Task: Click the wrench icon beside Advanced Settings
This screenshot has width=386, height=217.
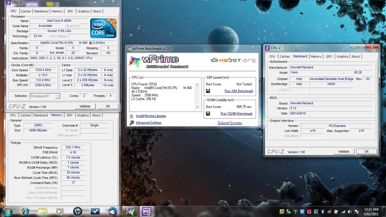Action: tap(131, 123)
